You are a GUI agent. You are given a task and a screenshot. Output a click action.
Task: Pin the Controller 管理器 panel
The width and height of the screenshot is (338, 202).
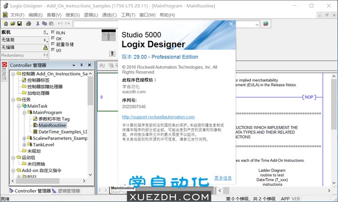coord(81,65)
